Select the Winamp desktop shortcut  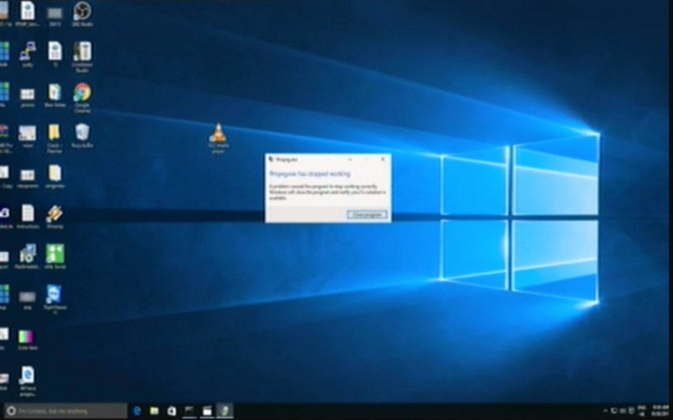pyautogui.click(x=55, y=217)
